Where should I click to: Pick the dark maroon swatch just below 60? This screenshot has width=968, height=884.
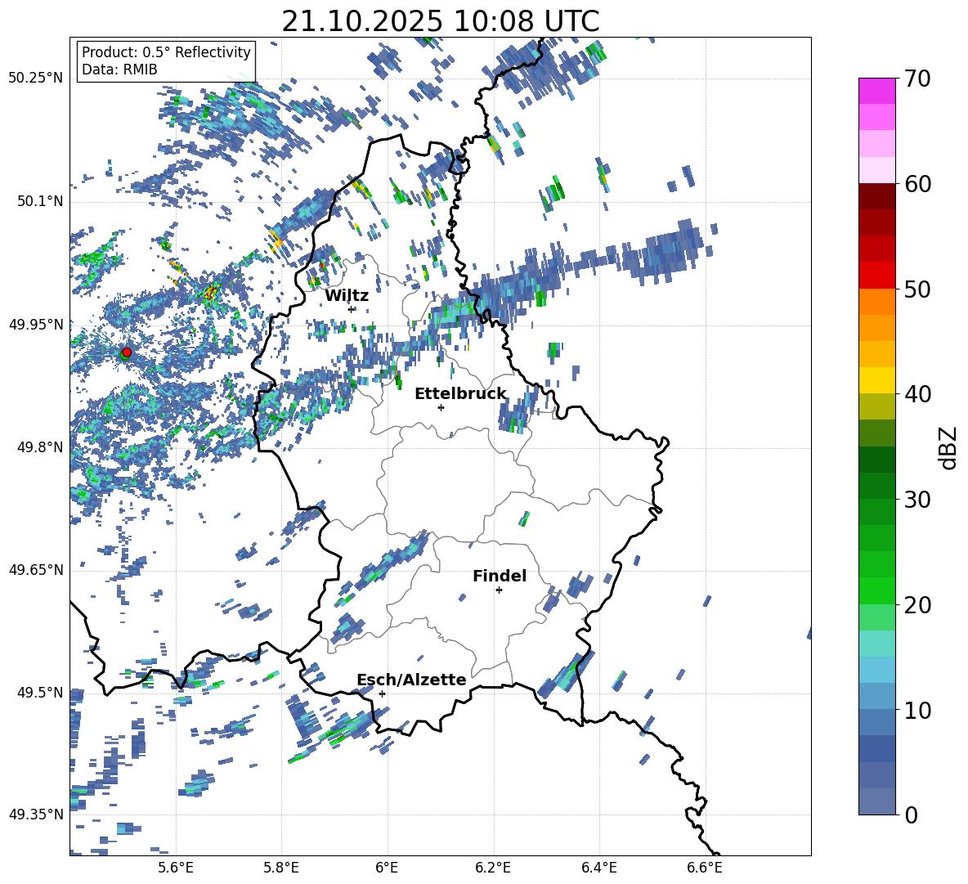[876, 196]
